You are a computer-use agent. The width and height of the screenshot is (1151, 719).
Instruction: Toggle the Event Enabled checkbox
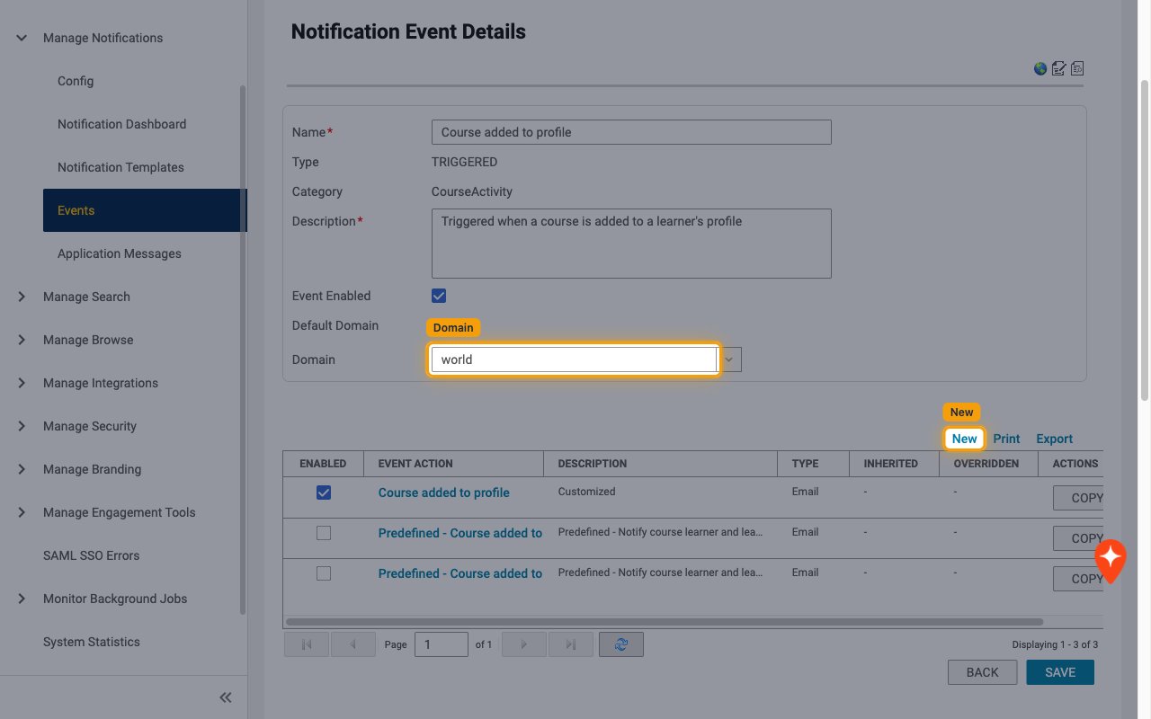point(439,296)
